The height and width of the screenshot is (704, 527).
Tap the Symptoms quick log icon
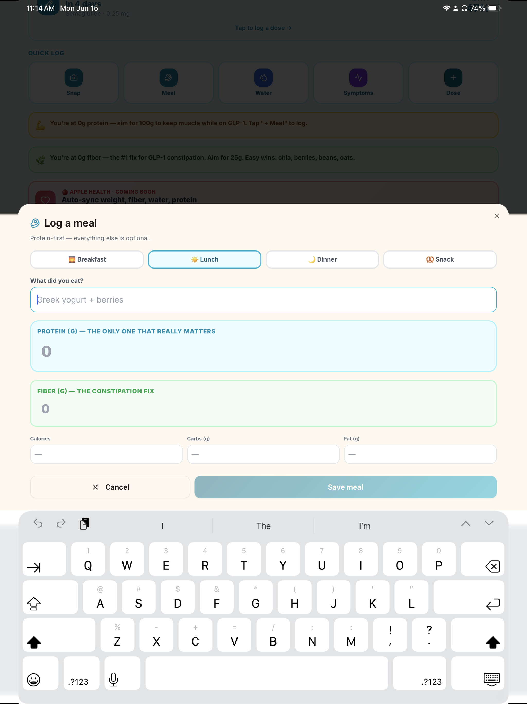(358, 77)
